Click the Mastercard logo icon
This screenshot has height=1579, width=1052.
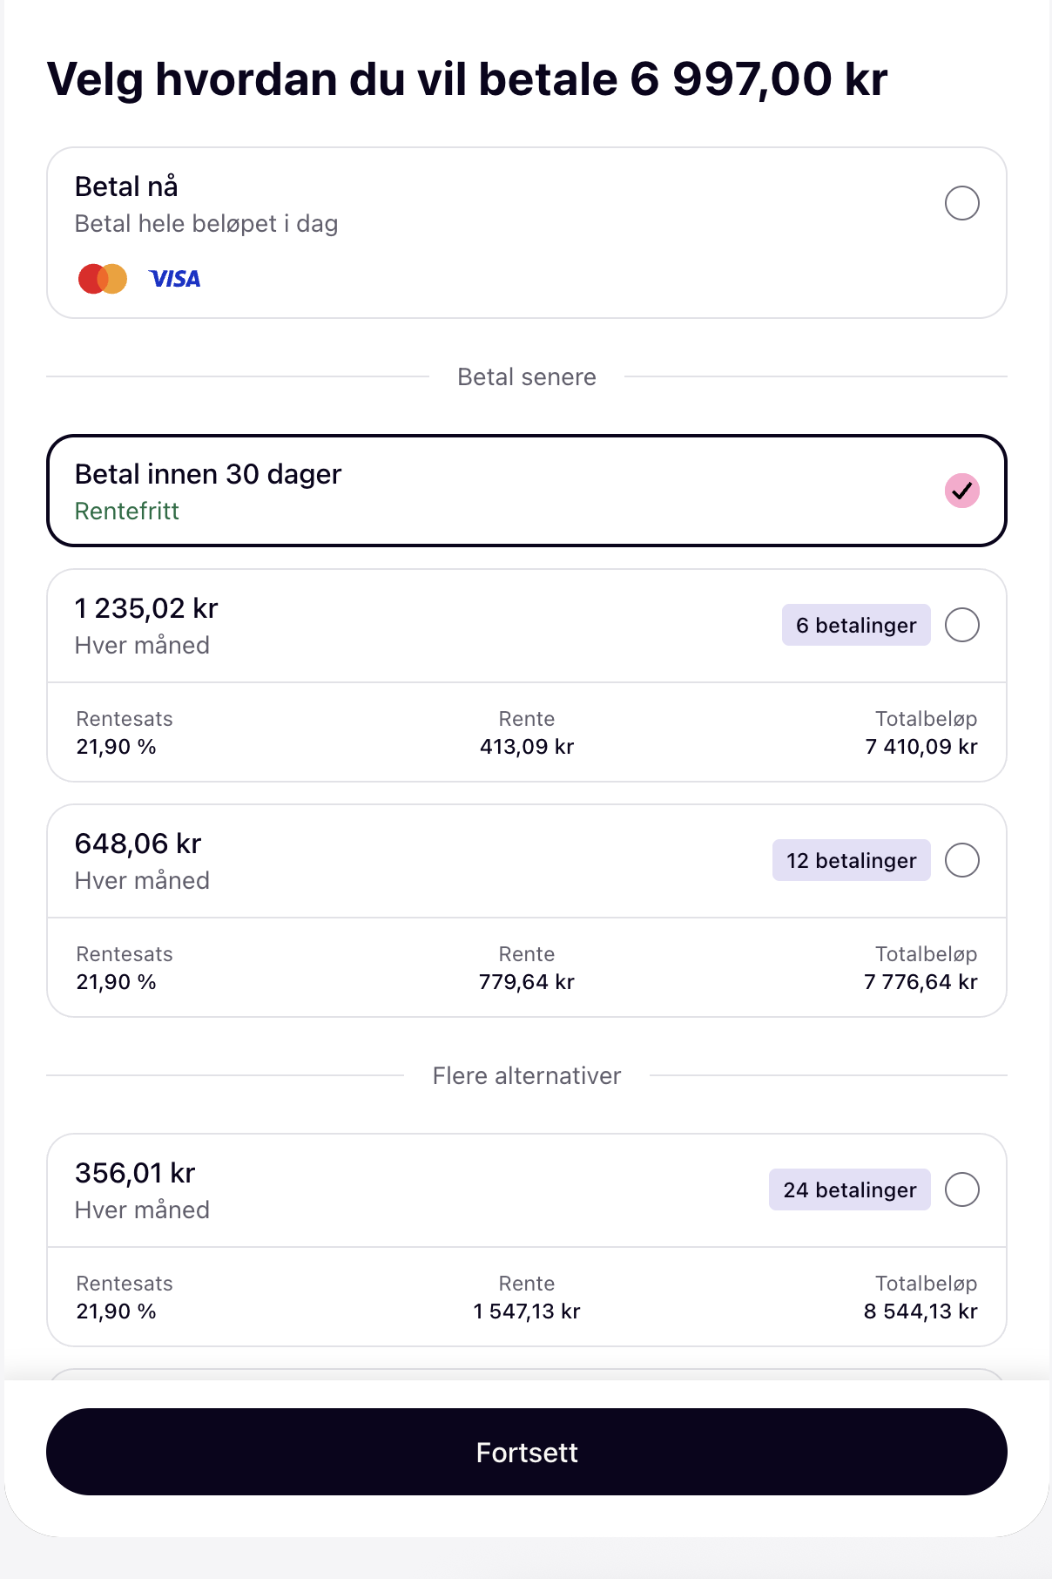[x=103, y=279]
